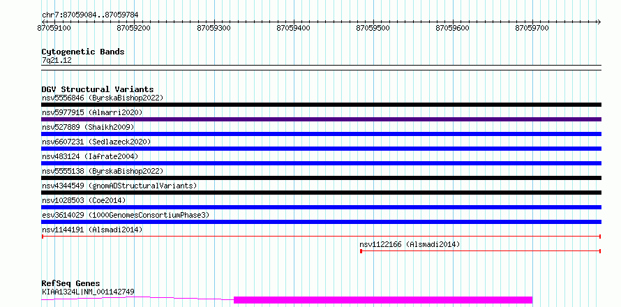
Task: Open the esv3614029 (1000GenomesConsortiumPhase3) label
Action: click(126, 215)
